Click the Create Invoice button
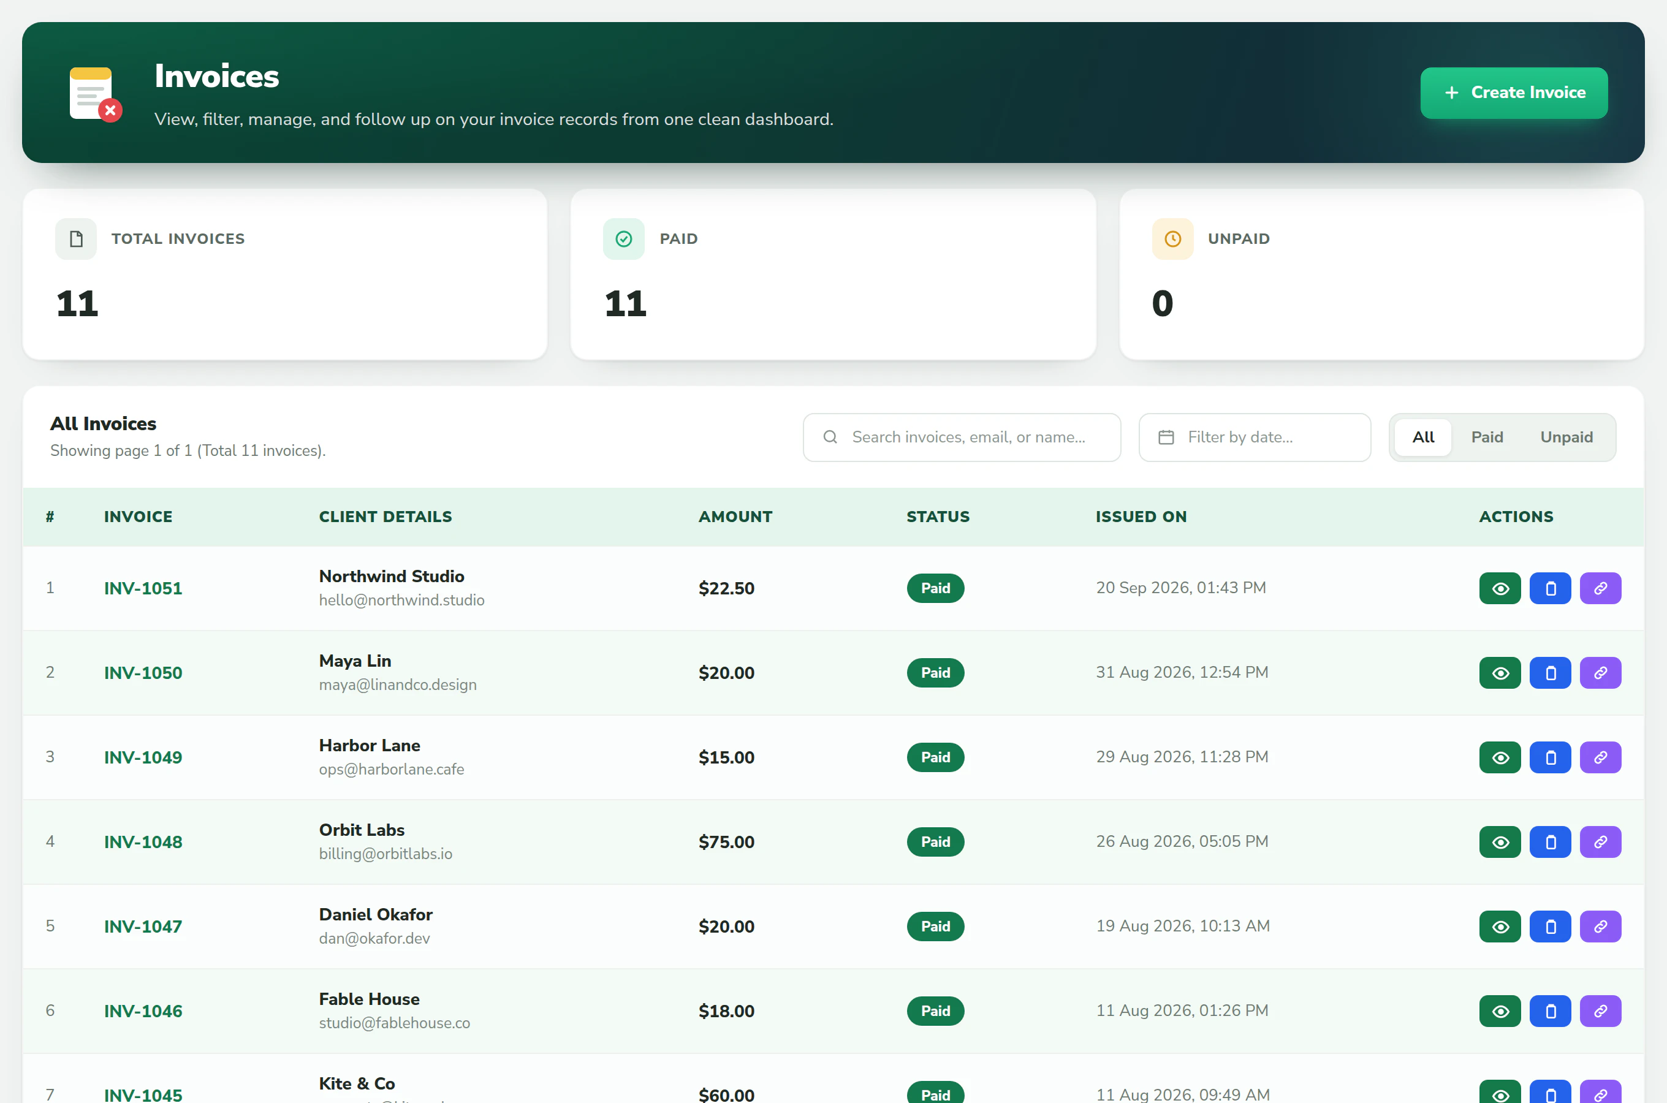Screen dimensions: 1667x1103 click(1514, 93)
